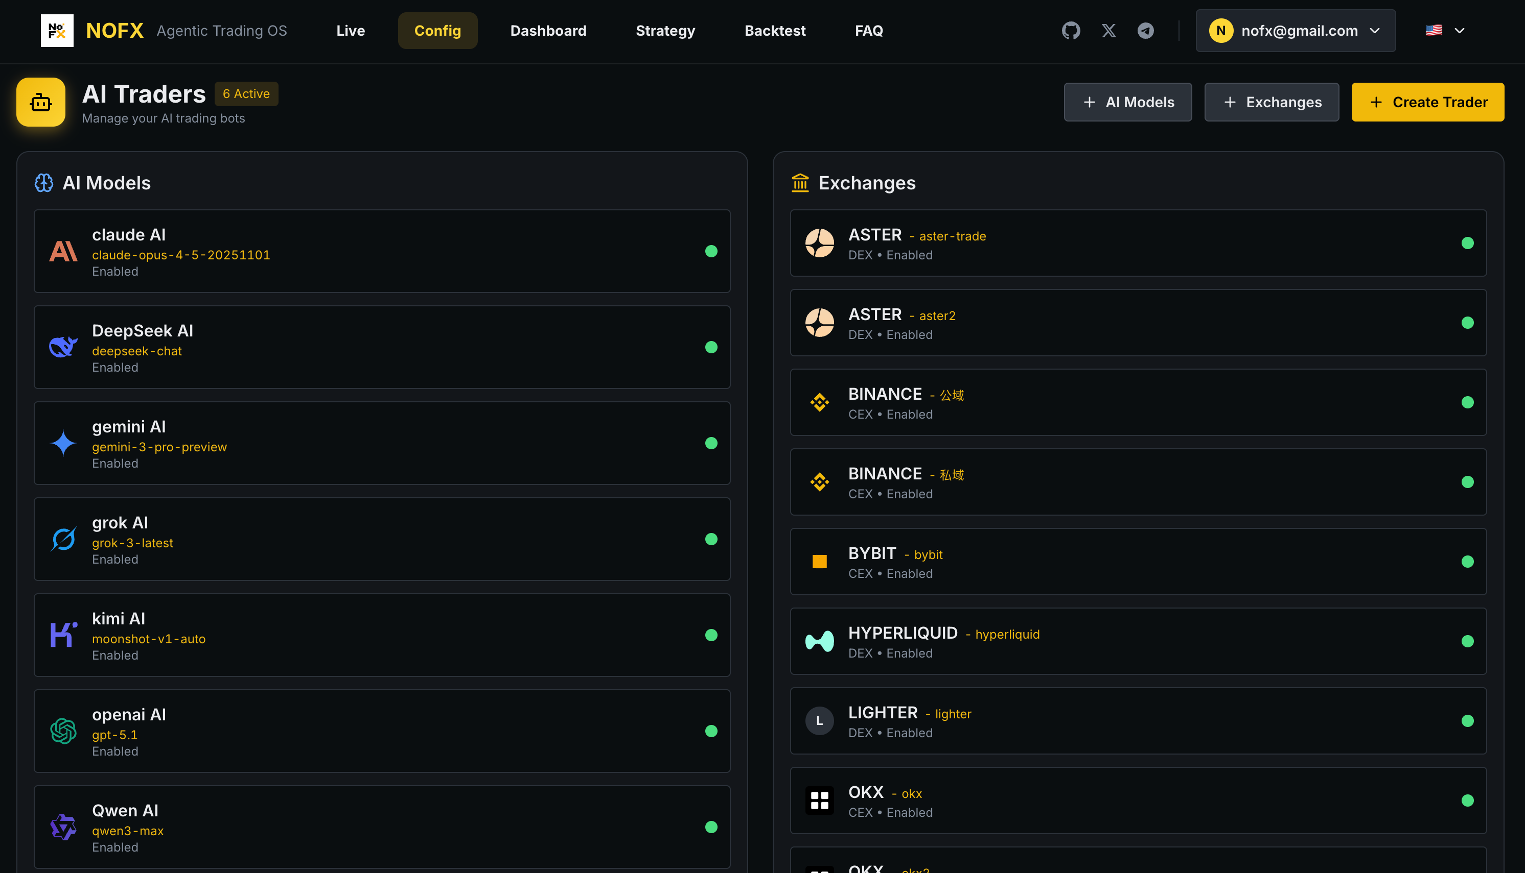Toggle the green status dot for claude AI
Viewport: 1525px width, 873px height.
(712, 251)
